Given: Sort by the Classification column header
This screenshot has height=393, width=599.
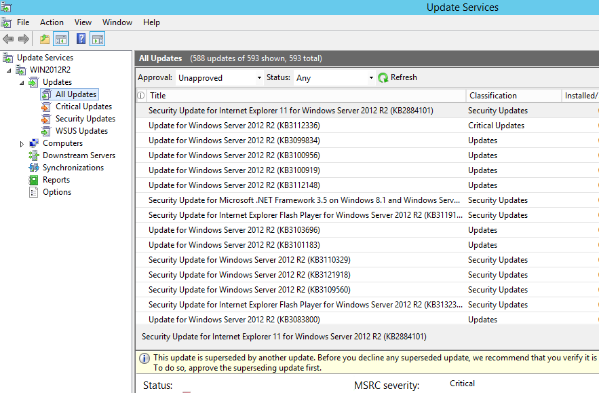Looking at the screenshot, I should (514, 96).
